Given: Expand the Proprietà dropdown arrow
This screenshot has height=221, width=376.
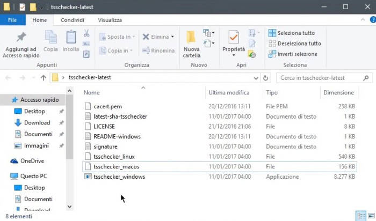Looking at the screenshot, I should click(x=234, y=55).
